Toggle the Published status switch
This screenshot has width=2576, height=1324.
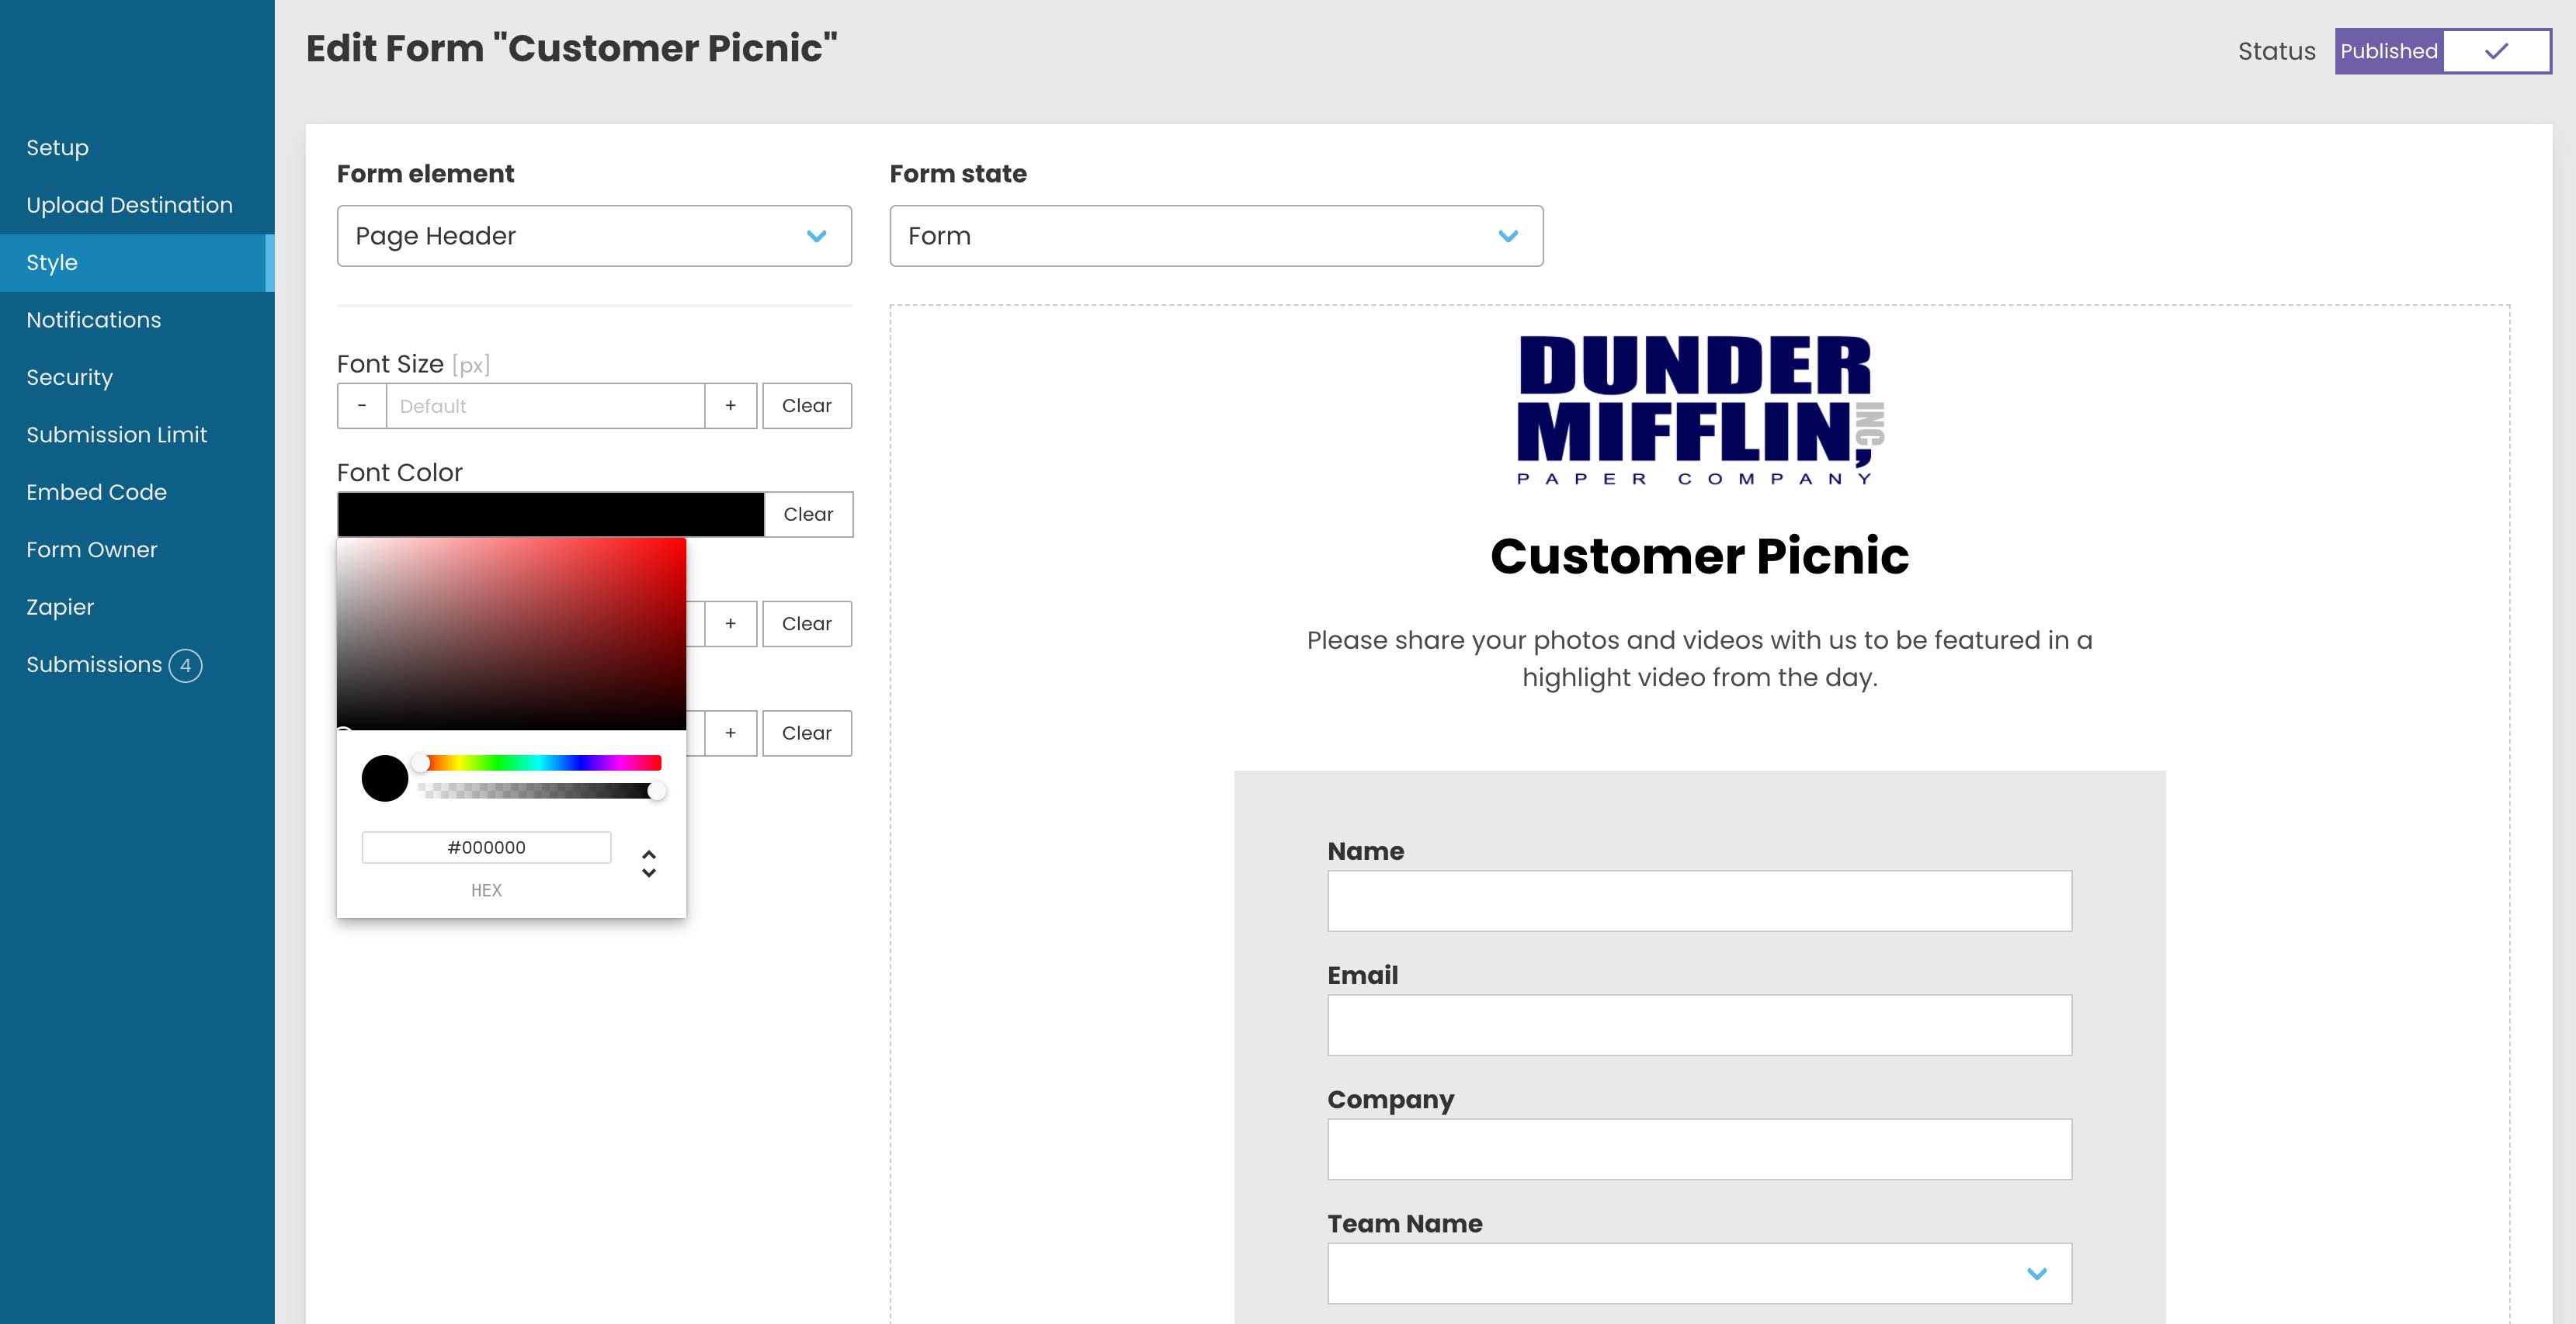[x=2442, y=51]
